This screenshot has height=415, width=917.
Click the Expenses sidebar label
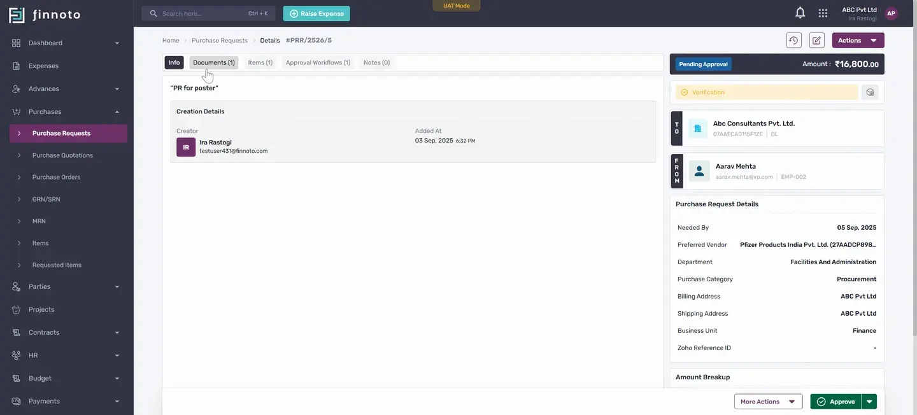click(43, 66)
